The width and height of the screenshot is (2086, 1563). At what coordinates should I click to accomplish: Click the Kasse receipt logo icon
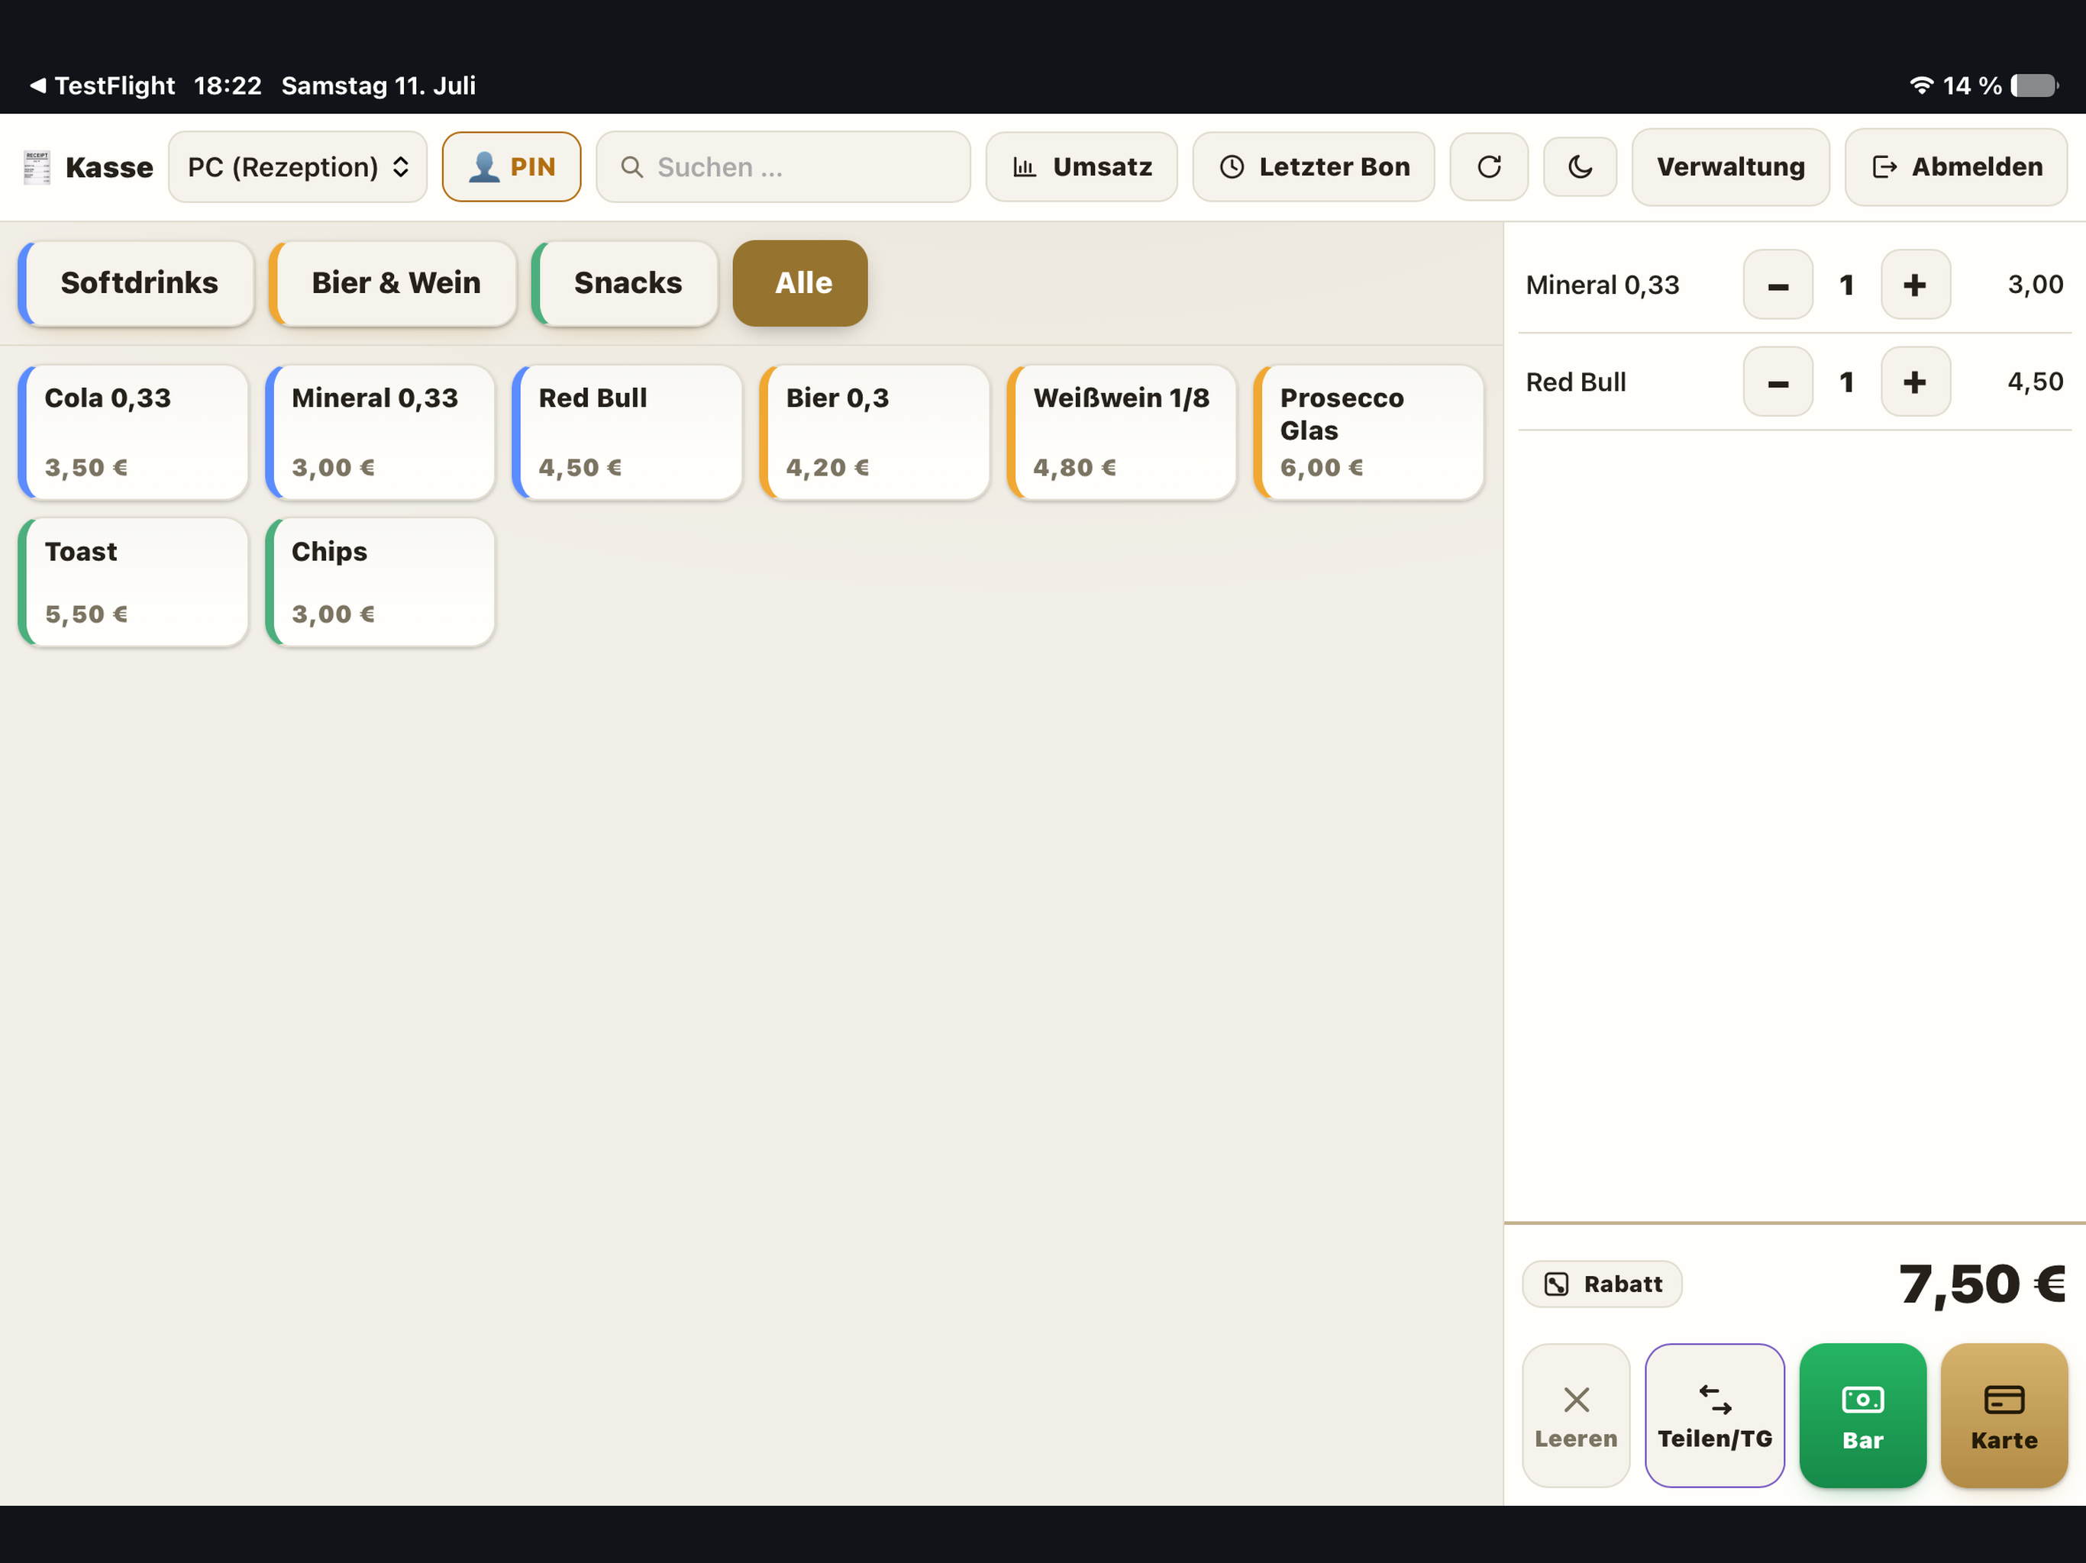[37, 167]
